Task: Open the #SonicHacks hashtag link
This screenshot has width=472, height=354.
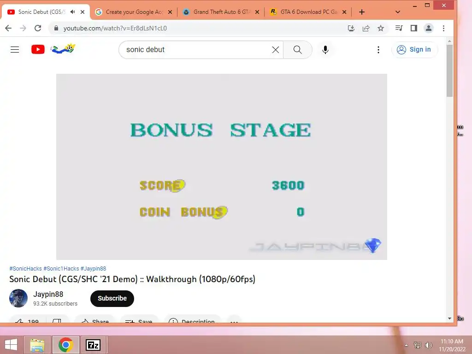Action: [x=26, y=269]
